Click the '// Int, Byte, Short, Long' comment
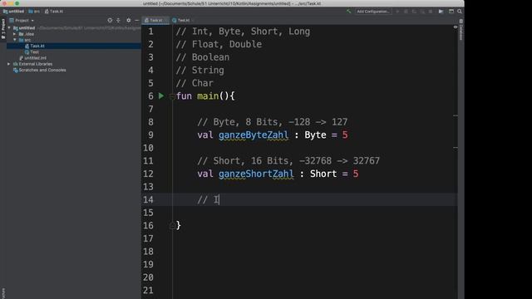Image resolution: width=532 pixels, height=299 pixels. [243, 32]
